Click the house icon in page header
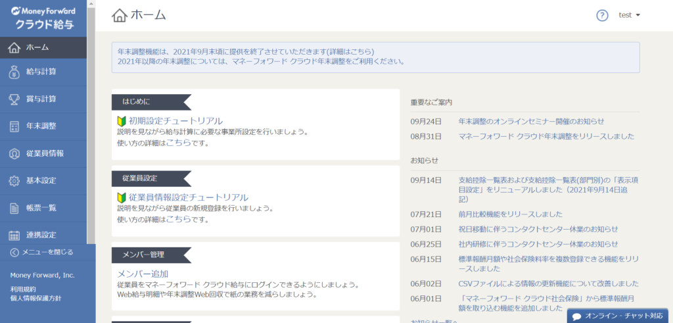 click(120, 15)
